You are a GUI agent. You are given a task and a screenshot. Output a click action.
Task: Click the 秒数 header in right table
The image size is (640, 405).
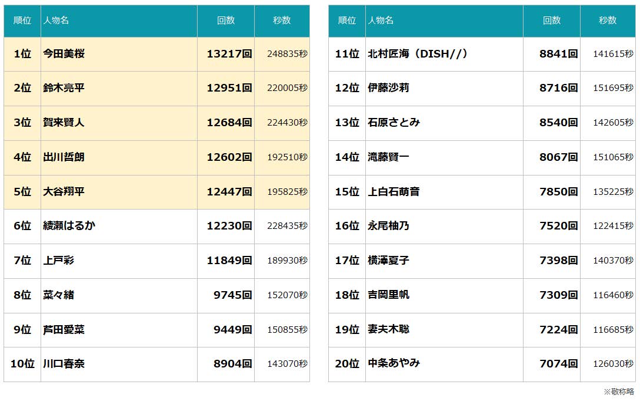coord(608,21)
